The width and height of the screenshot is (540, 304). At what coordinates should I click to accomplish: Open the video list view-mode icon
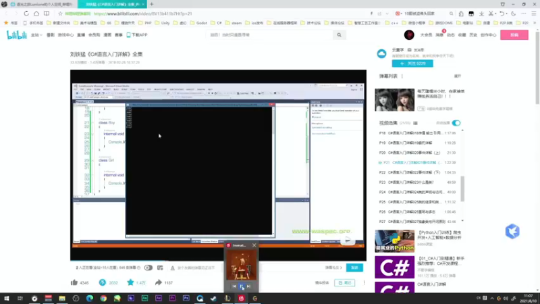415,123
